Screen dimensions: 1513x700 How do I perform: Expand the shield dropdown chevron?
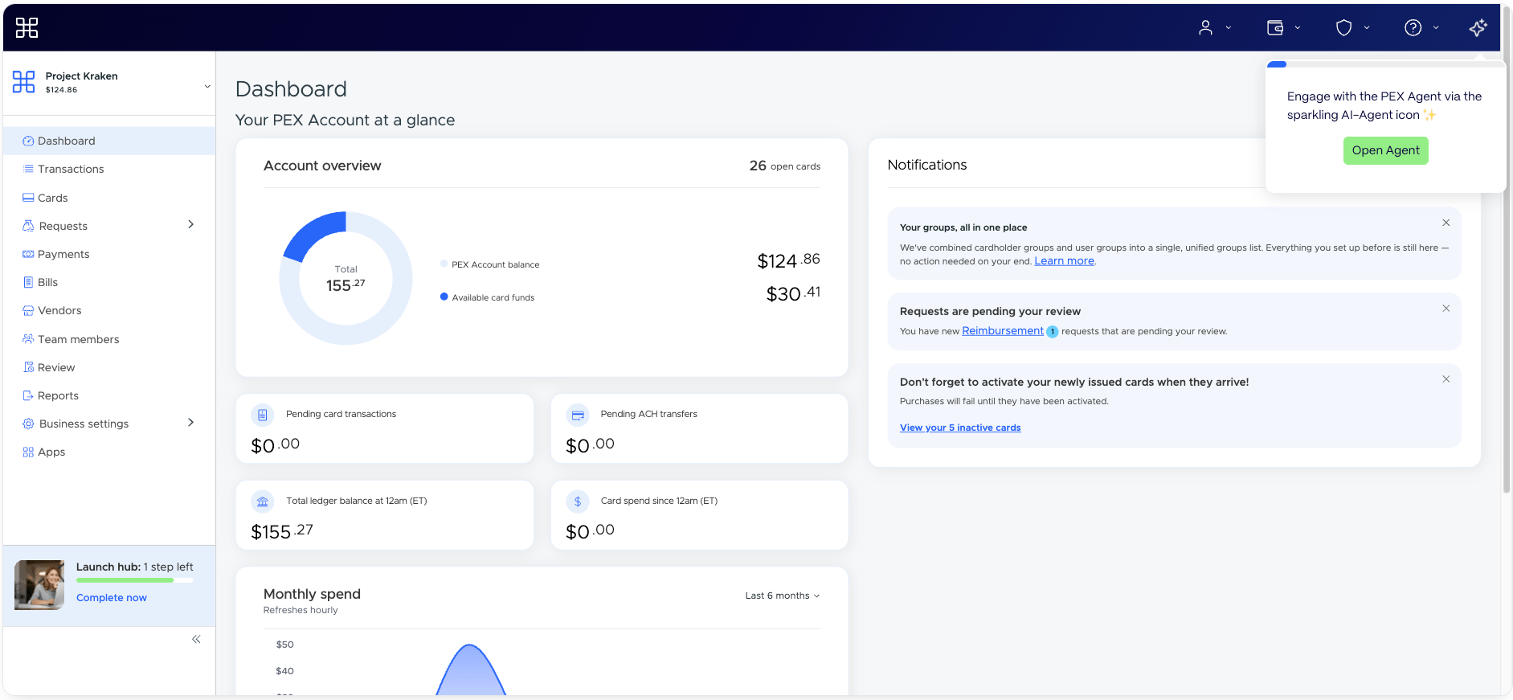1366,28
